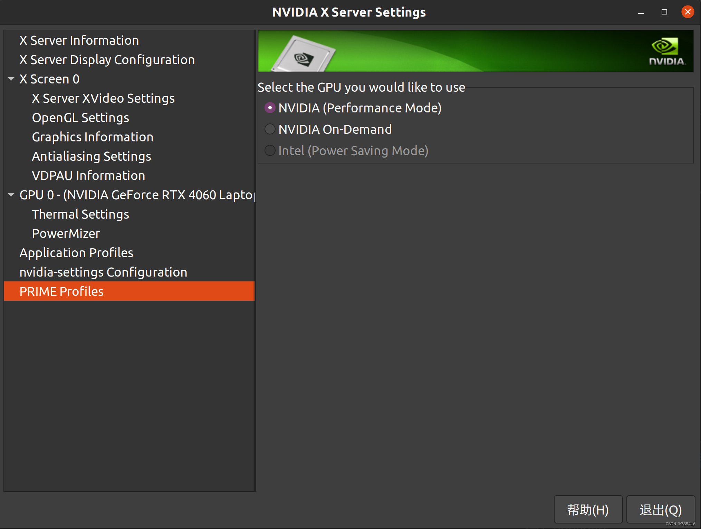The image size is (701, 529).
Task: Open Thermal Settings under GPU 0
Action: click(80, 214)
